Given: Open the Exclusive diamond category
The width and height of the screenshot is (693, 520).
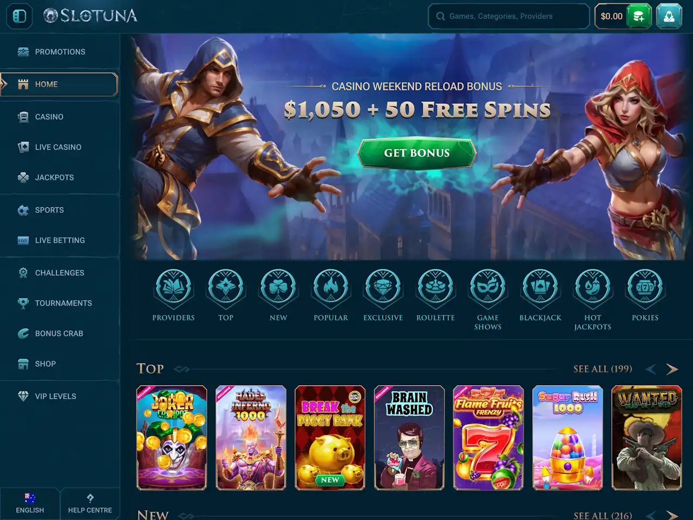Looking at the screenshot, I should (383, 287).
